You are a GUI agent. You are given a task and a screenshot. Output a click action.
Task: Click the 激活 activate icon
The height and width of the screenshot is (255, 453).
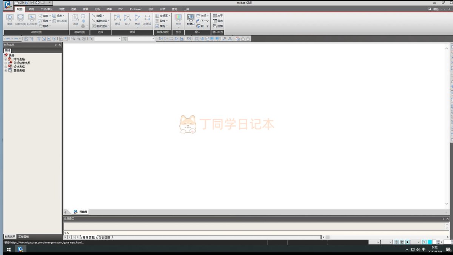117,20
